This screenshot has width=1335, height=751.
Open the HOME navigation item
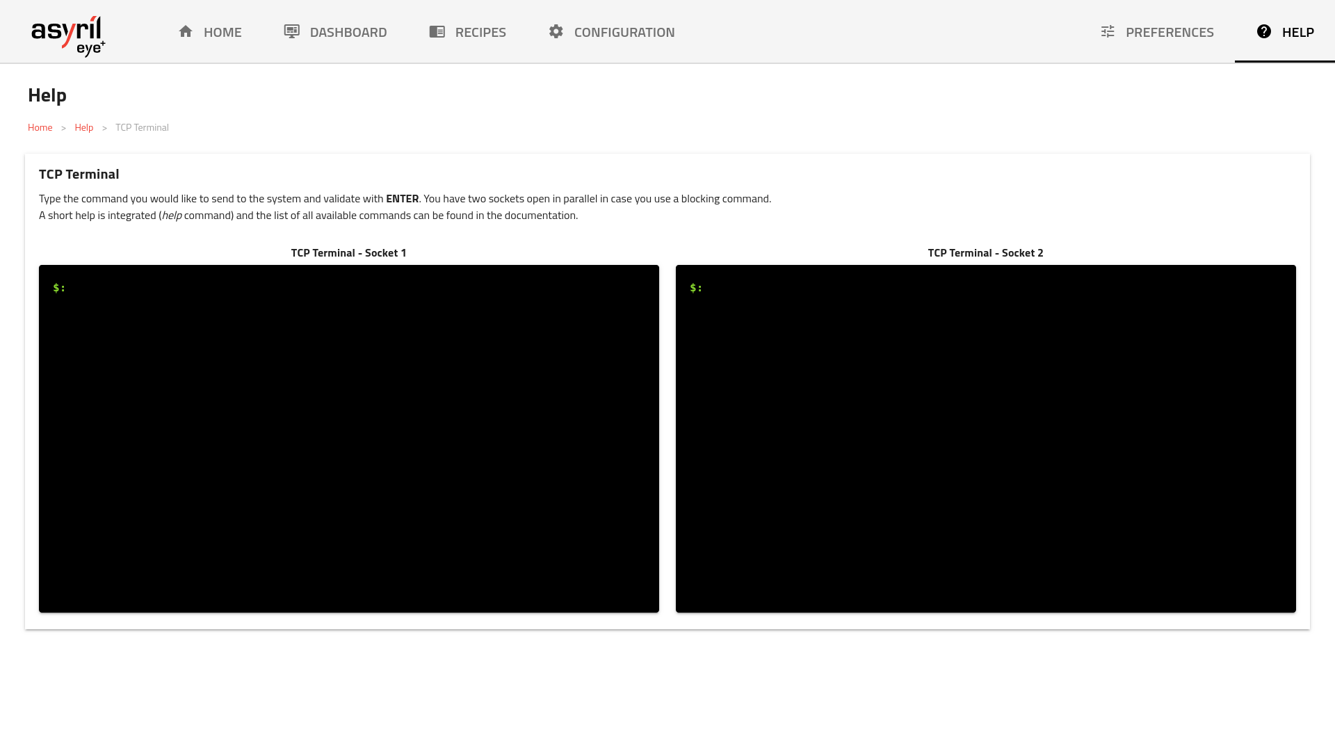tap(222, 32)
